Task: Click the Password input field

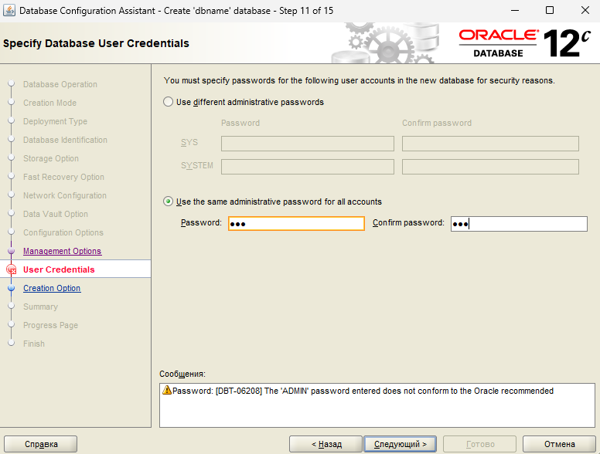Action: [x=296, y=224]
